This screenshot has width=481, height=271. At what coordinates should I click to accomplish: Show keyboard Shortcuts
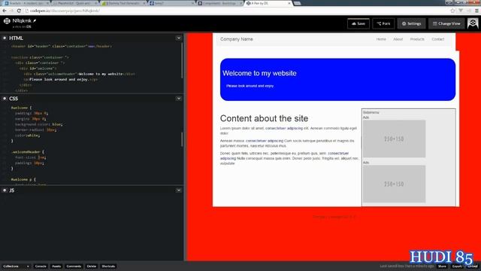108,266
